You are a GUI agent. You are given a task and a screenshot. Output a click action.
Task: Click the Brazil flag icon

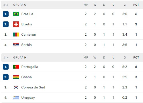pos(16,14)
